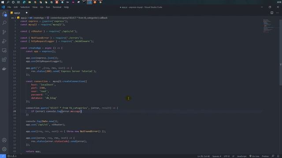
Task: Change end of line via LF item
Action: pos(233,156)
